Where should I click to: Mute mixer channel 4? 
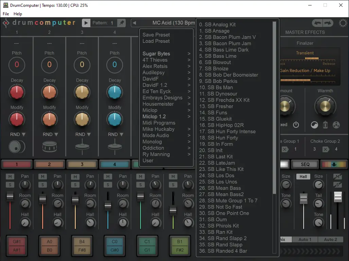(108, 177)
